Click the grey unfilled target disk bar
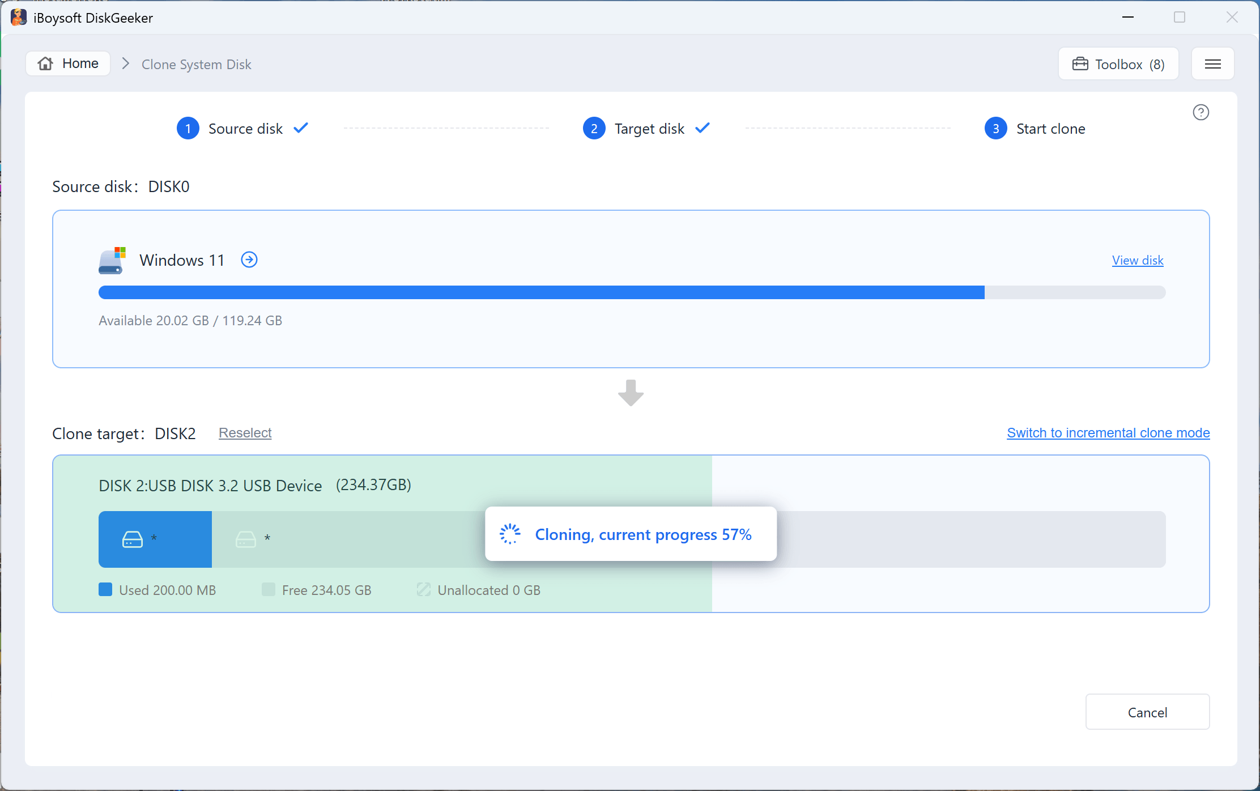The width and height of the screenshot is (1260, 791). pyautogui.click(x=971, y=539)
